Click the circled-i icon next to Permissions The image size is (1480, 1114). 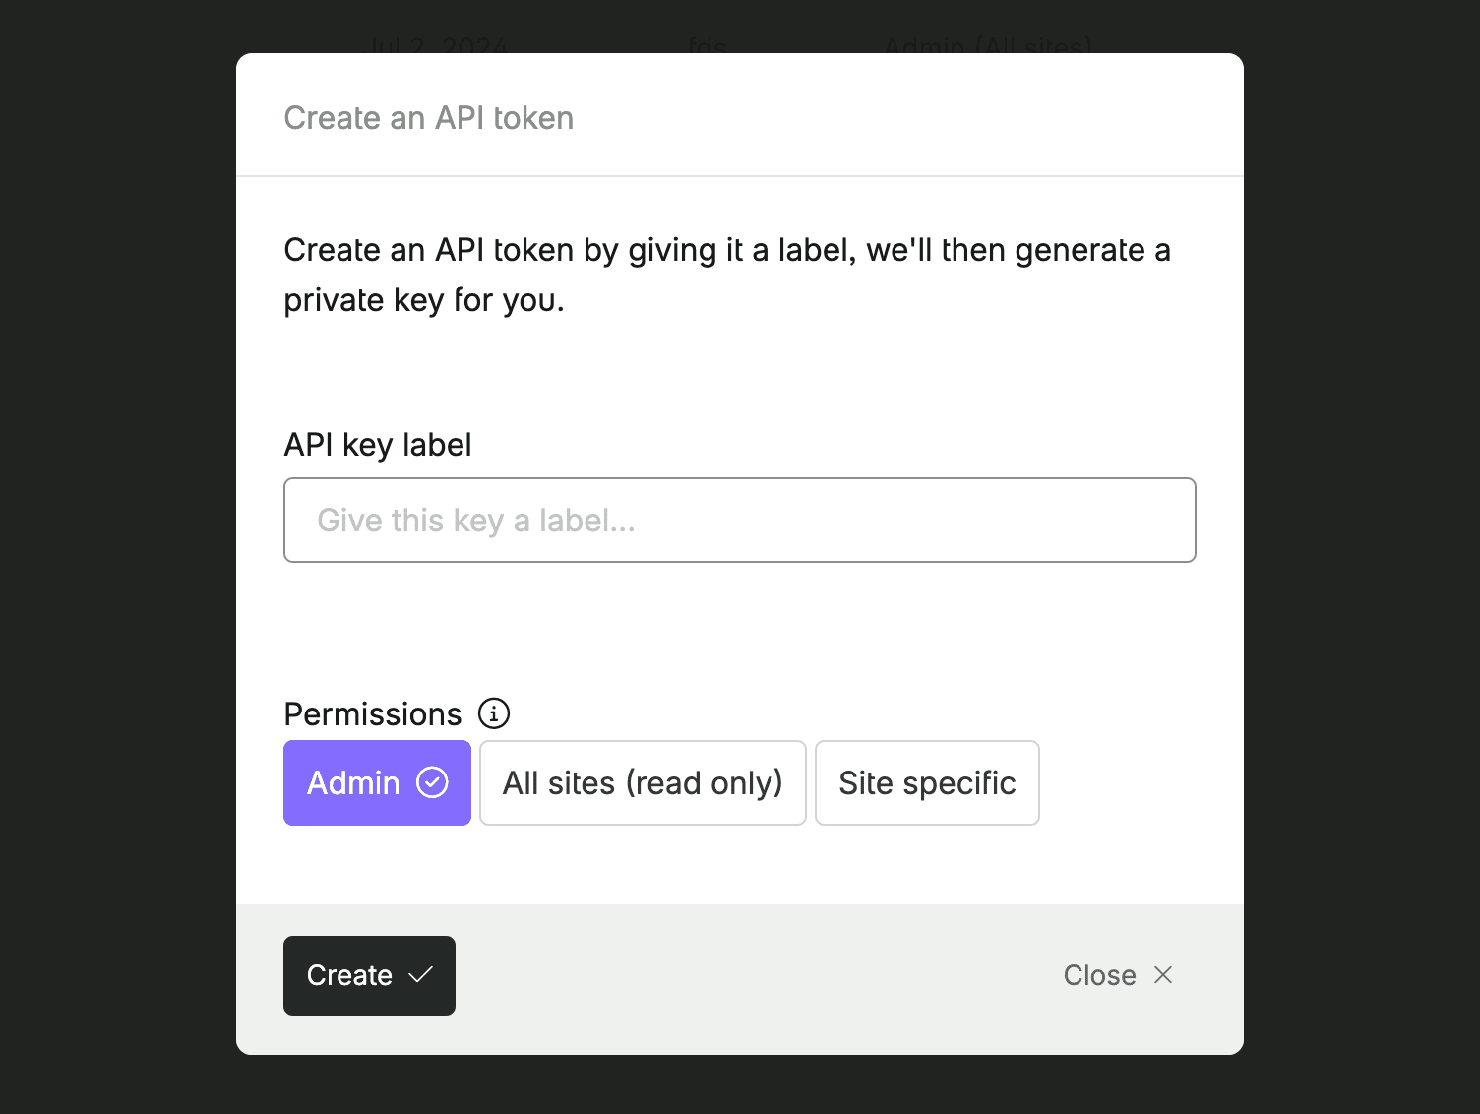click(x=494, y=713)
